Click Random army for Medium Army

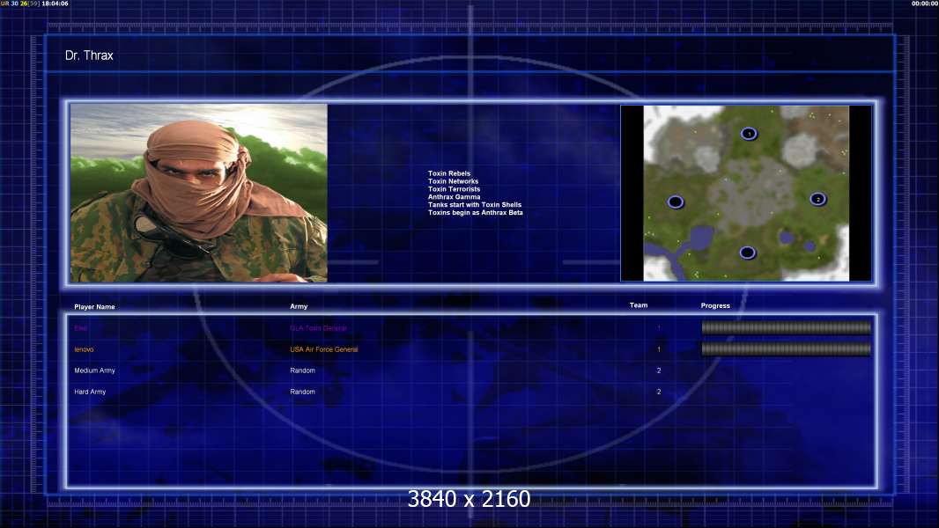pyautogui.click(x=302, y=370)
